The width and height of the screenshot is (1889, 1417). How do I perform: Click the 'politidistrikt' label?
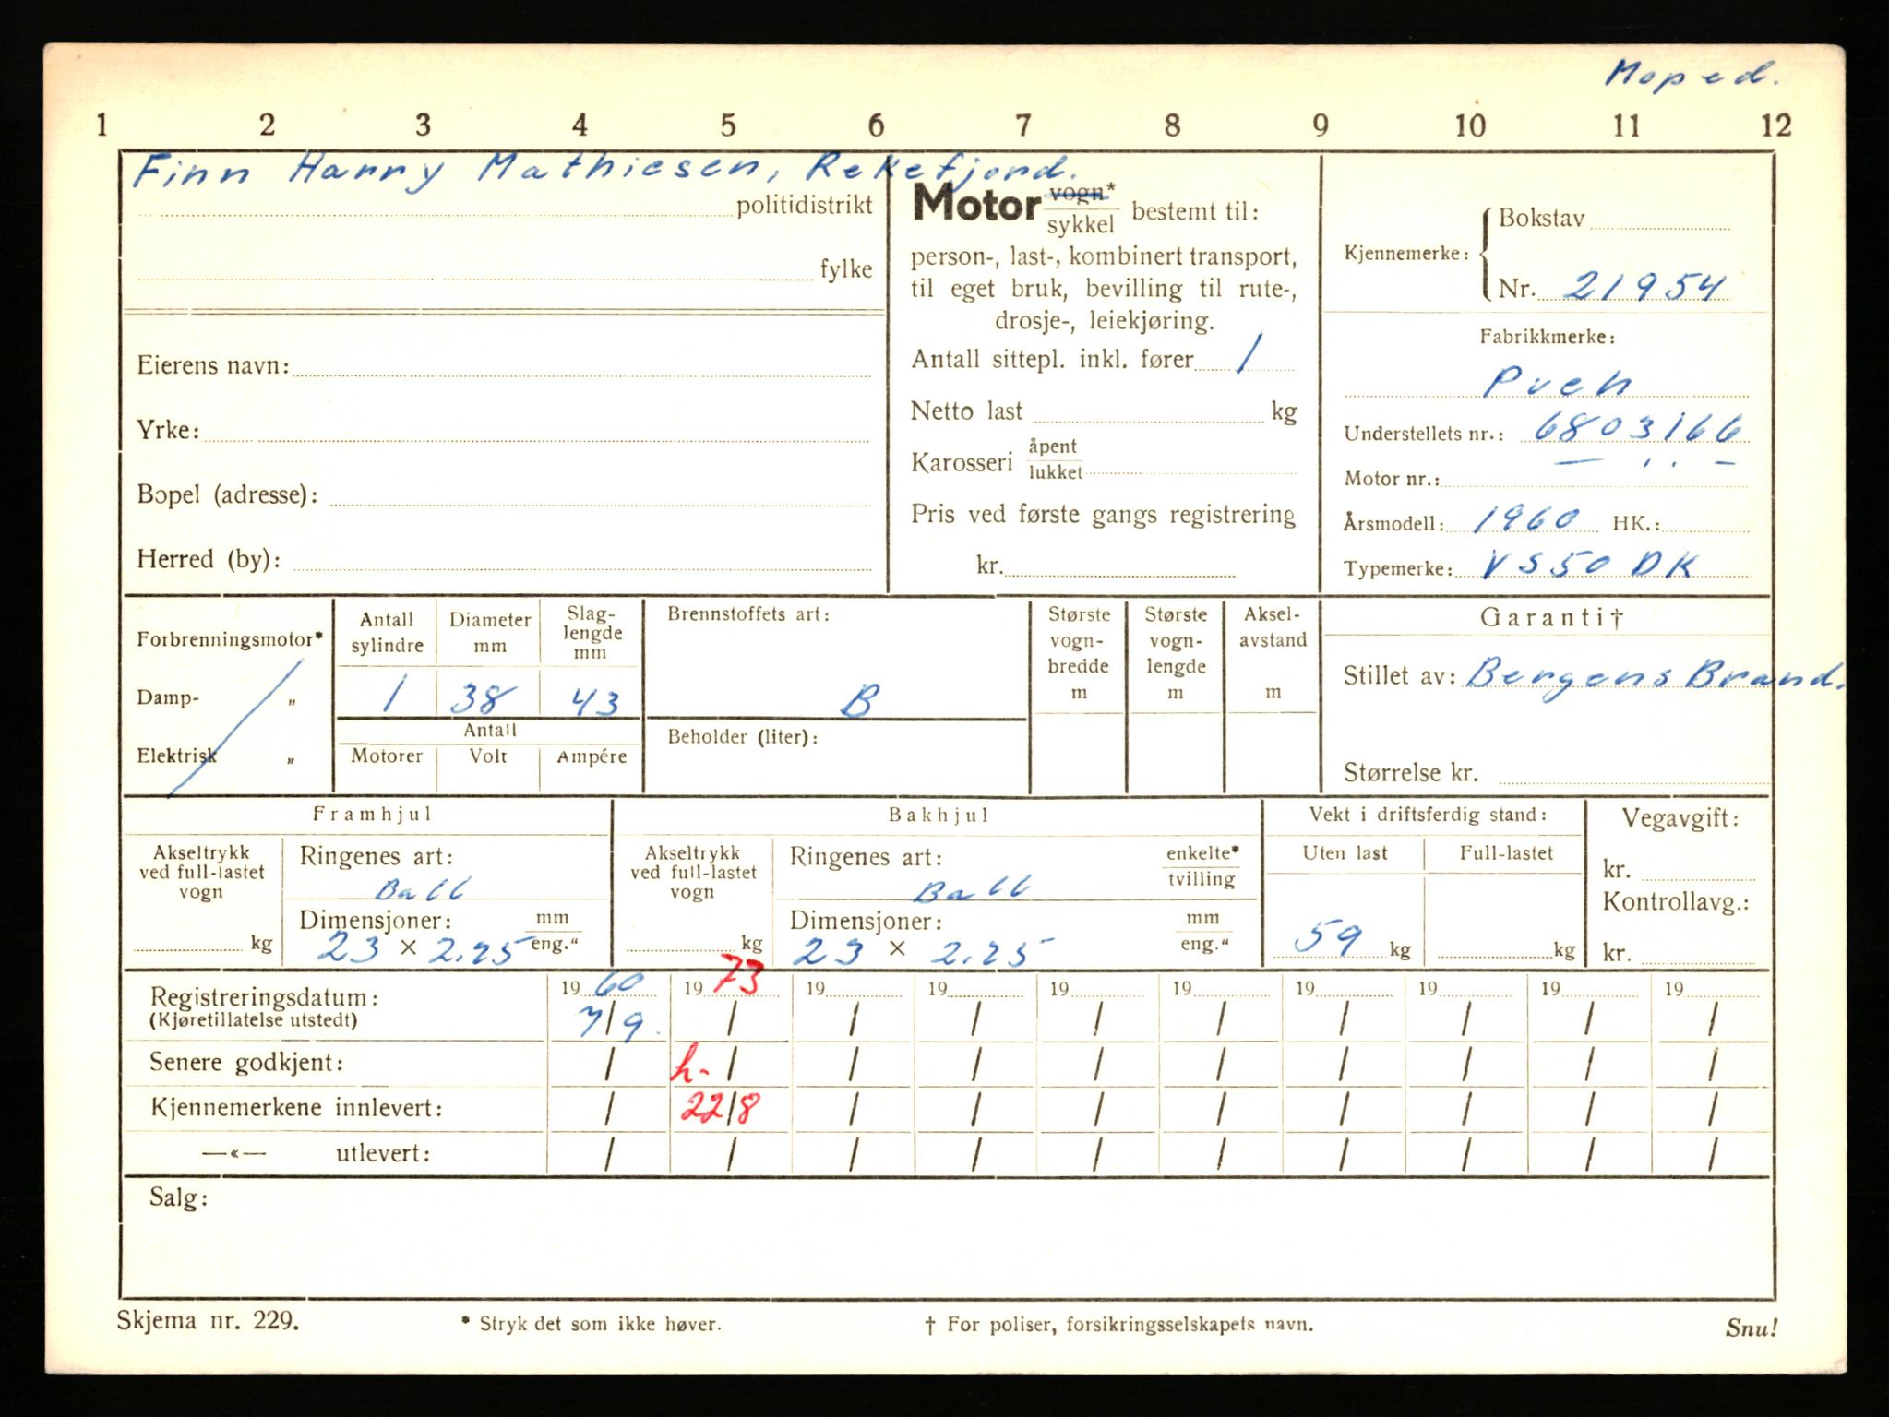pyautogui.click(x=804, y=206)
